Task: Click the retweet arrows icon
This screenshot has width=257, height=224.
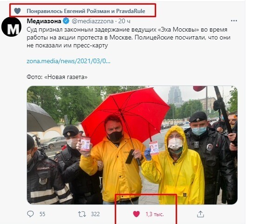Action: 82,214
